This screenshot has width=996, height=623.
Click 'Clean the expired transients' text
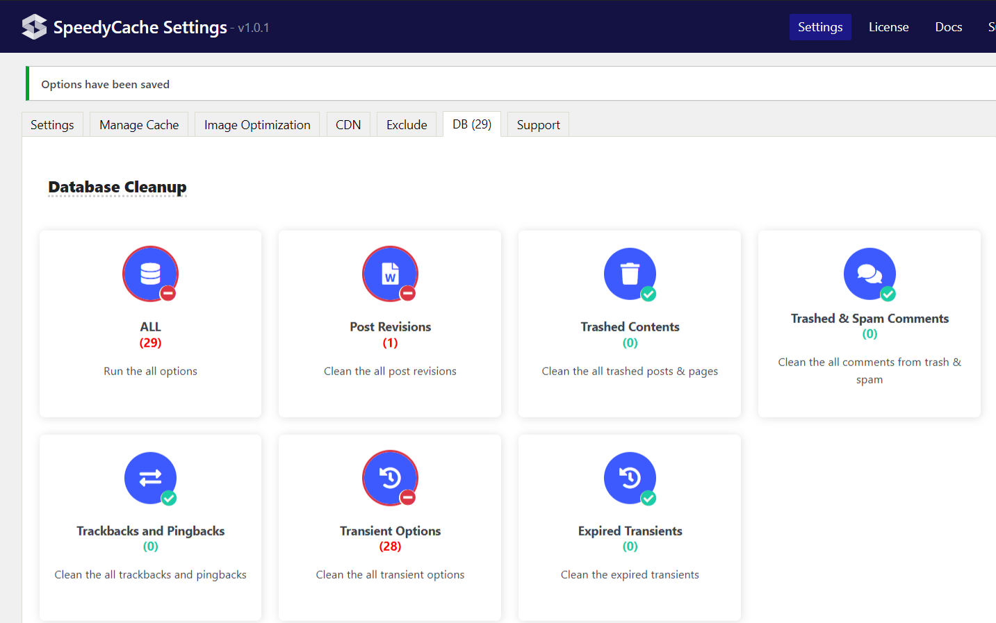630,574
